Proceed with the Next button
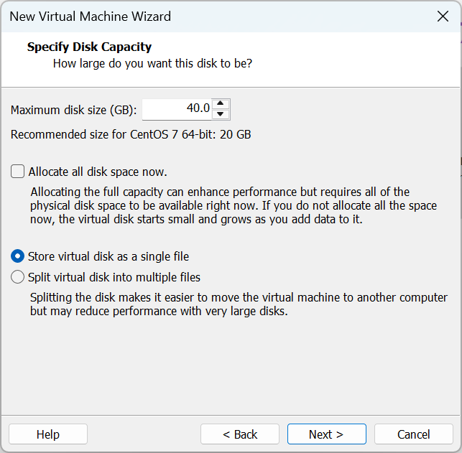This screenshot has height=453, width=462. click(326, 434)
